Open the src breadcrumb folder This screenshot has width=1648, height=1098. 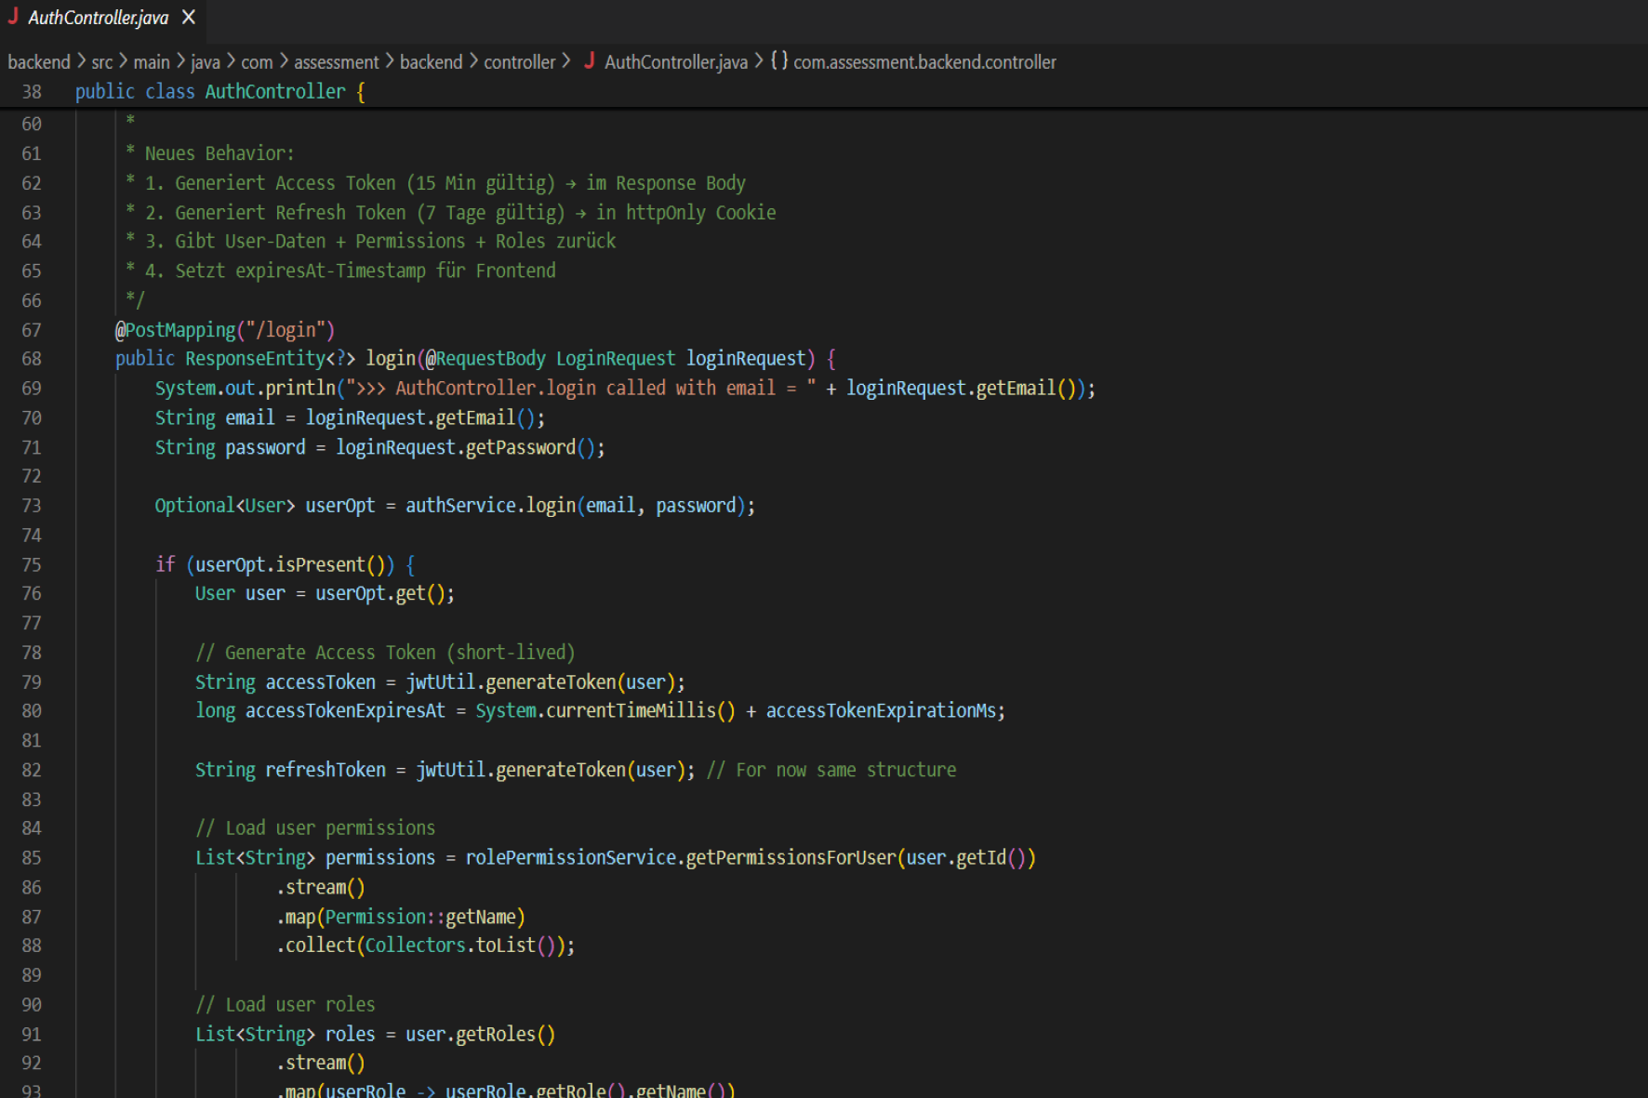point(101,62)
